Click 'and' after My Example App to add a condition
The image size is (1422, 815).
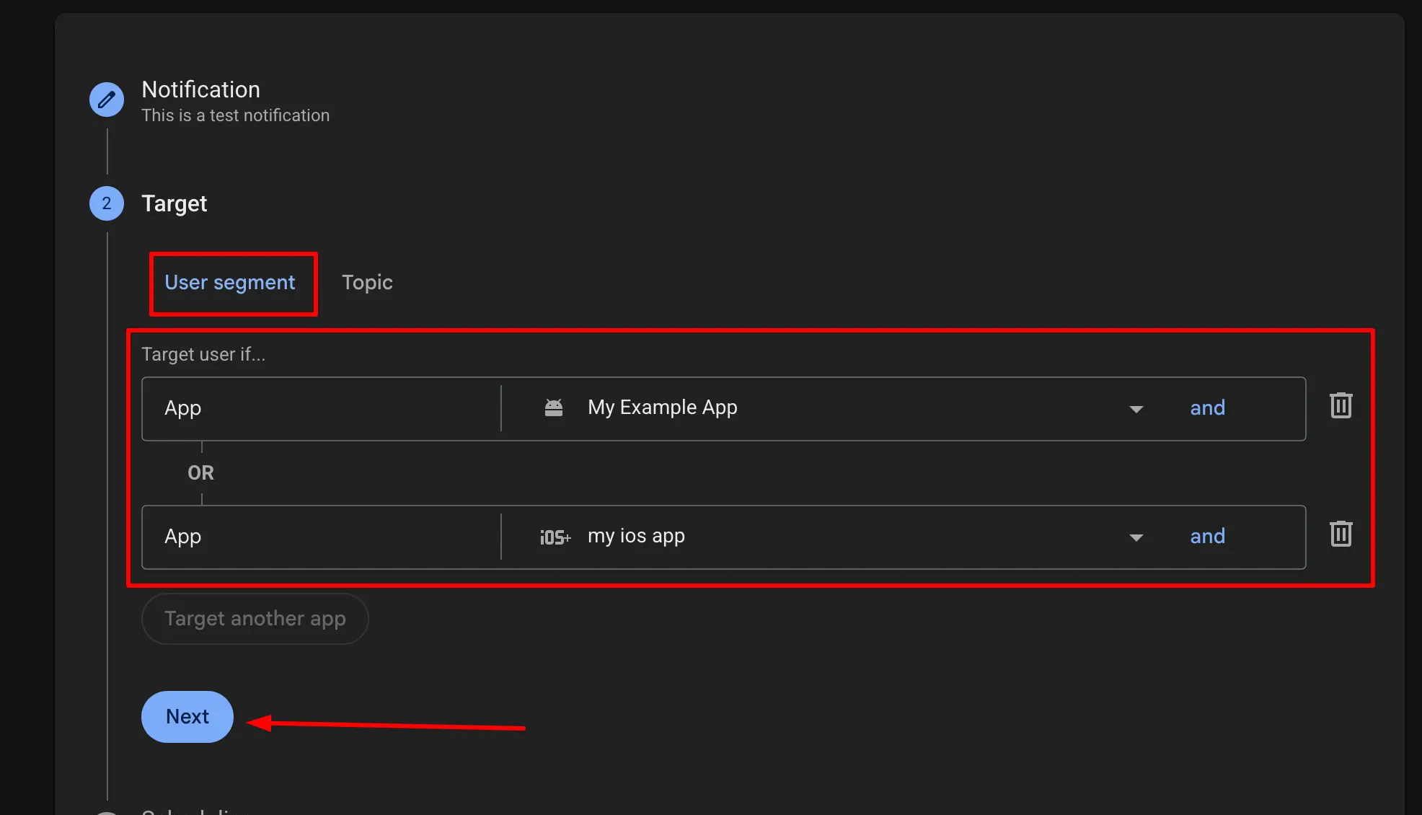pos(1207,407)
